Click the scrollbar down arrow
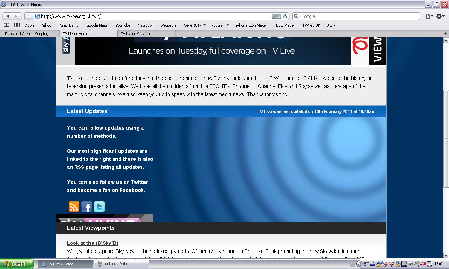449x269 pixels. pos(446,256)
